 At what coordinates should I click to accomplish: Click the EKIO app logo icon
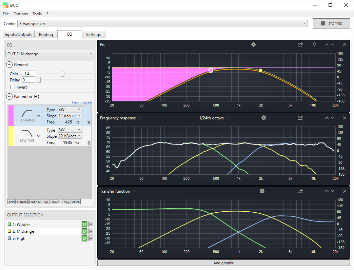click(x=6, y=5)
